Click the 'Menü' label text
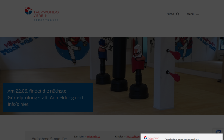The image size is (224, 140). (190, 14)
